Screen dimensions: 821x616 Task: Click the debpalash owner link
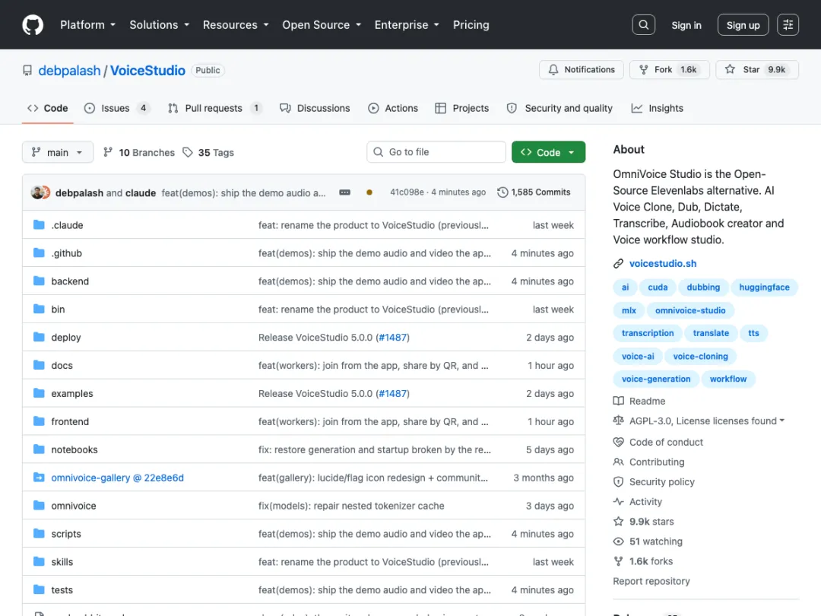pyautogui.click(x=69, y=70)
